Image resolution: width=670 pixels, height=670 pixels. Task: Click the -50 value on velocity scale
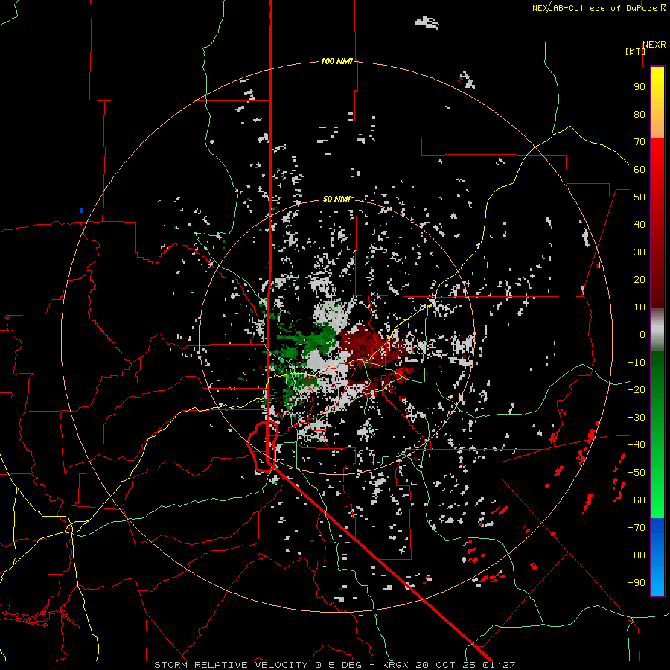[636, 473]
